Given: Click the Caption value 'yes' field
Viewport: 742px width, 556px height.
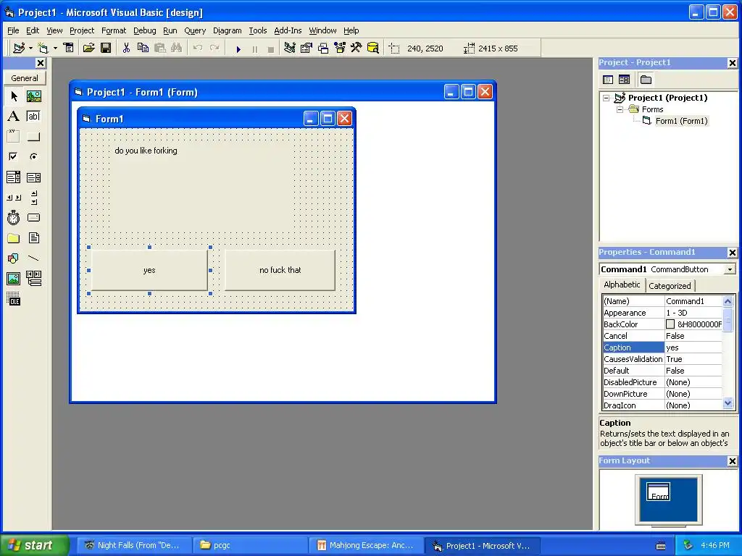Looking at the screenshot, I should (x=693, y=347).
